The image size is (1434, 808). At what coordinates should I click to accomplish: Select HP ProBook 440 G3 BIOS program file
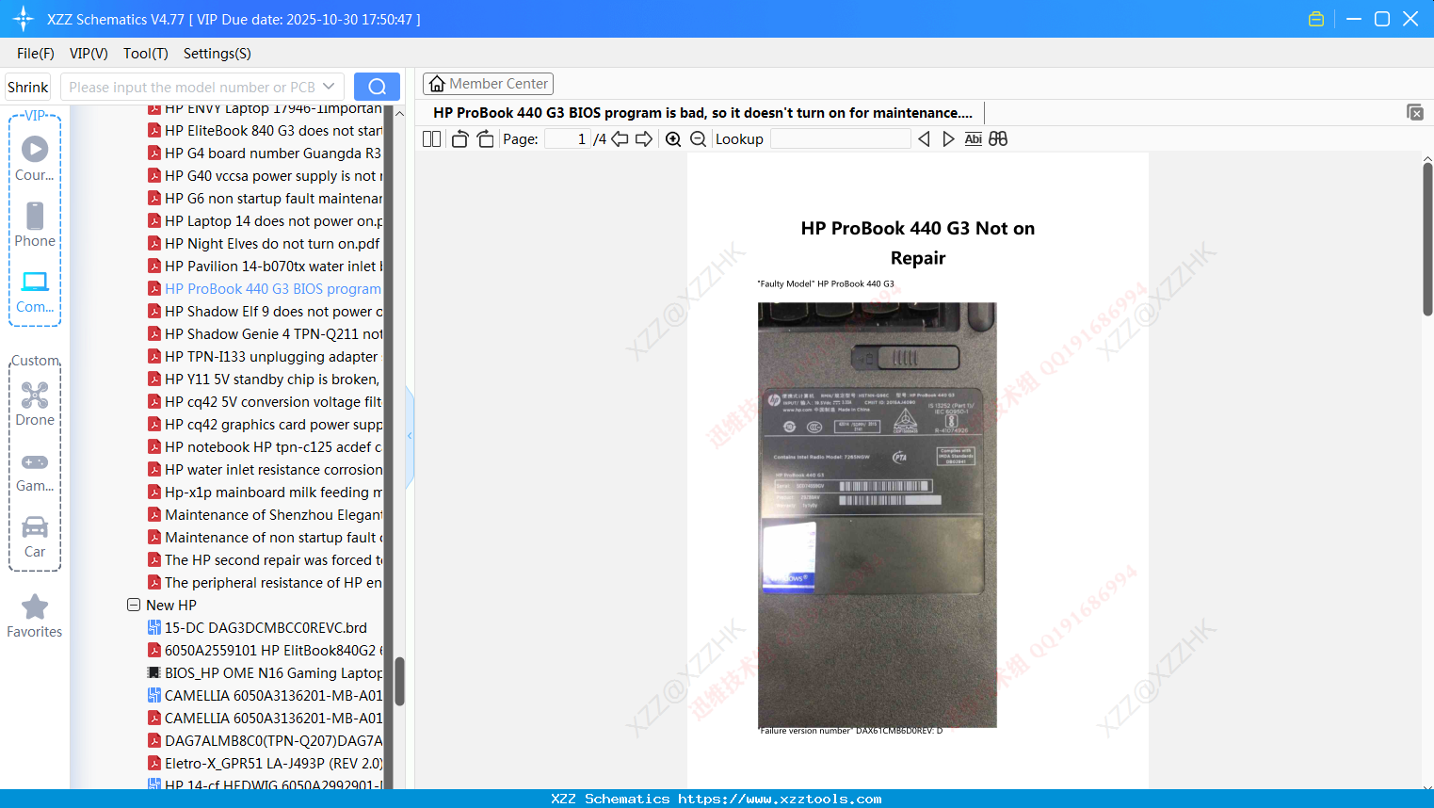[x=265, y=288]
